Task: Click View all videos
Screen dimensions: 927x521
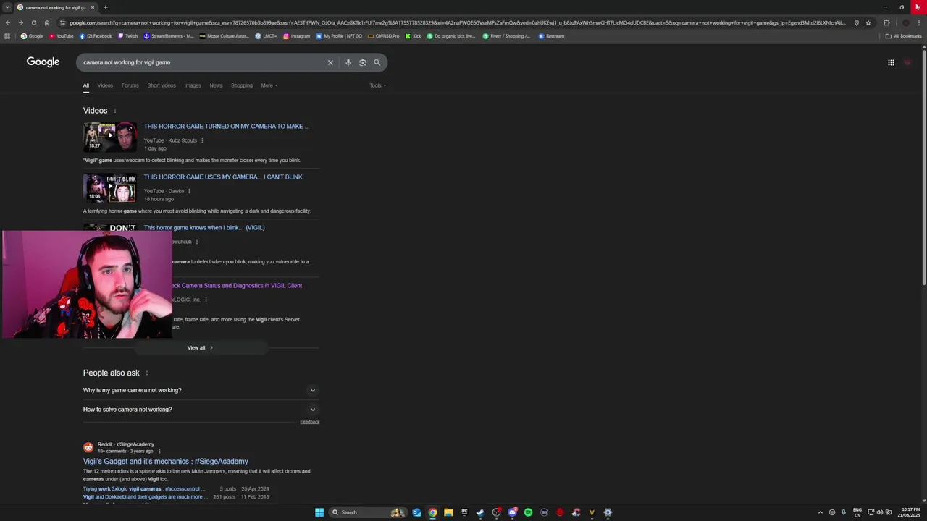Action: click(x=201, y=347)
